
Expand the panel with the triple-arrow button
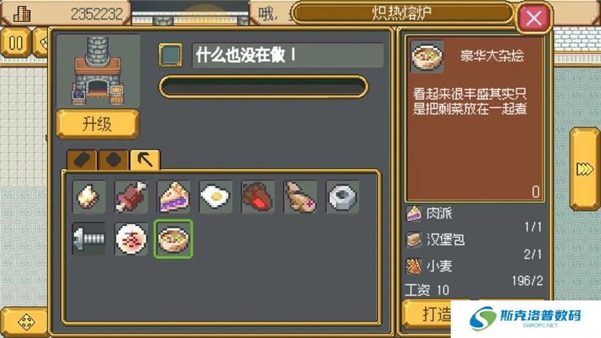584,168
